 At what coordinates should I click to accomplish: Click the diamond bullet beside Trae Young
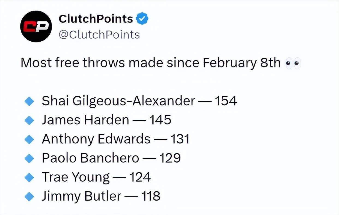pyautogui.click(x=29, y=177)
